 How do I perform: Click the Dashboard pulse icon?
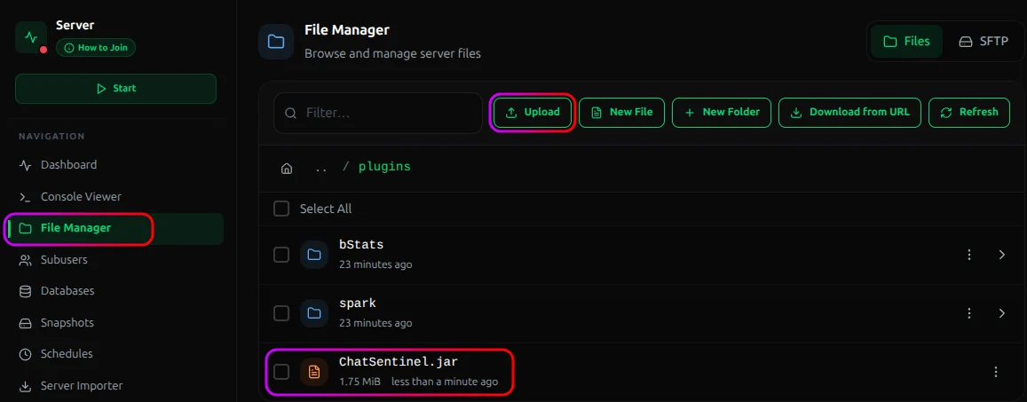coord(25,165)
